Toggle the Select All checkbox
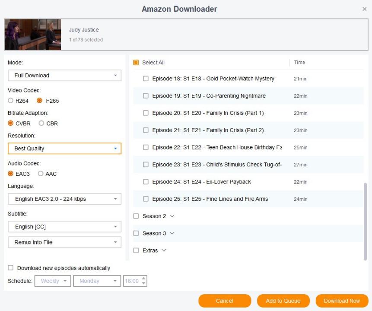 pos(136,63)
